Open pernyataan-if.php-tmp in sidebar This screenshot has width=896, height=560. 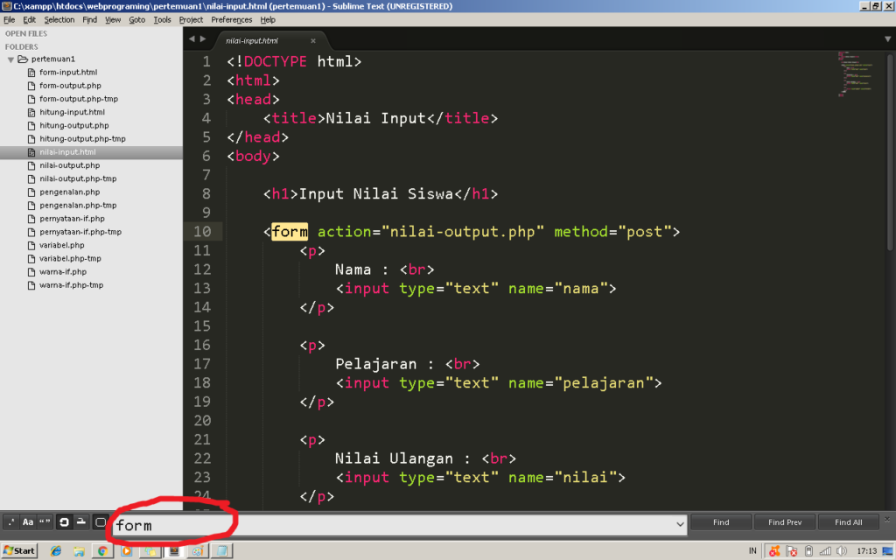80,231
